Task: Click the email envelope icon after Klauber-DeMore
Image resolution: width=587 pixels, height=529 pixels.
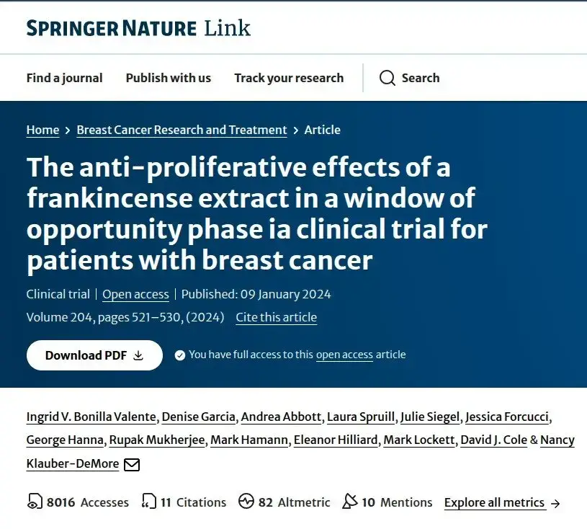Action: point(132,465)
